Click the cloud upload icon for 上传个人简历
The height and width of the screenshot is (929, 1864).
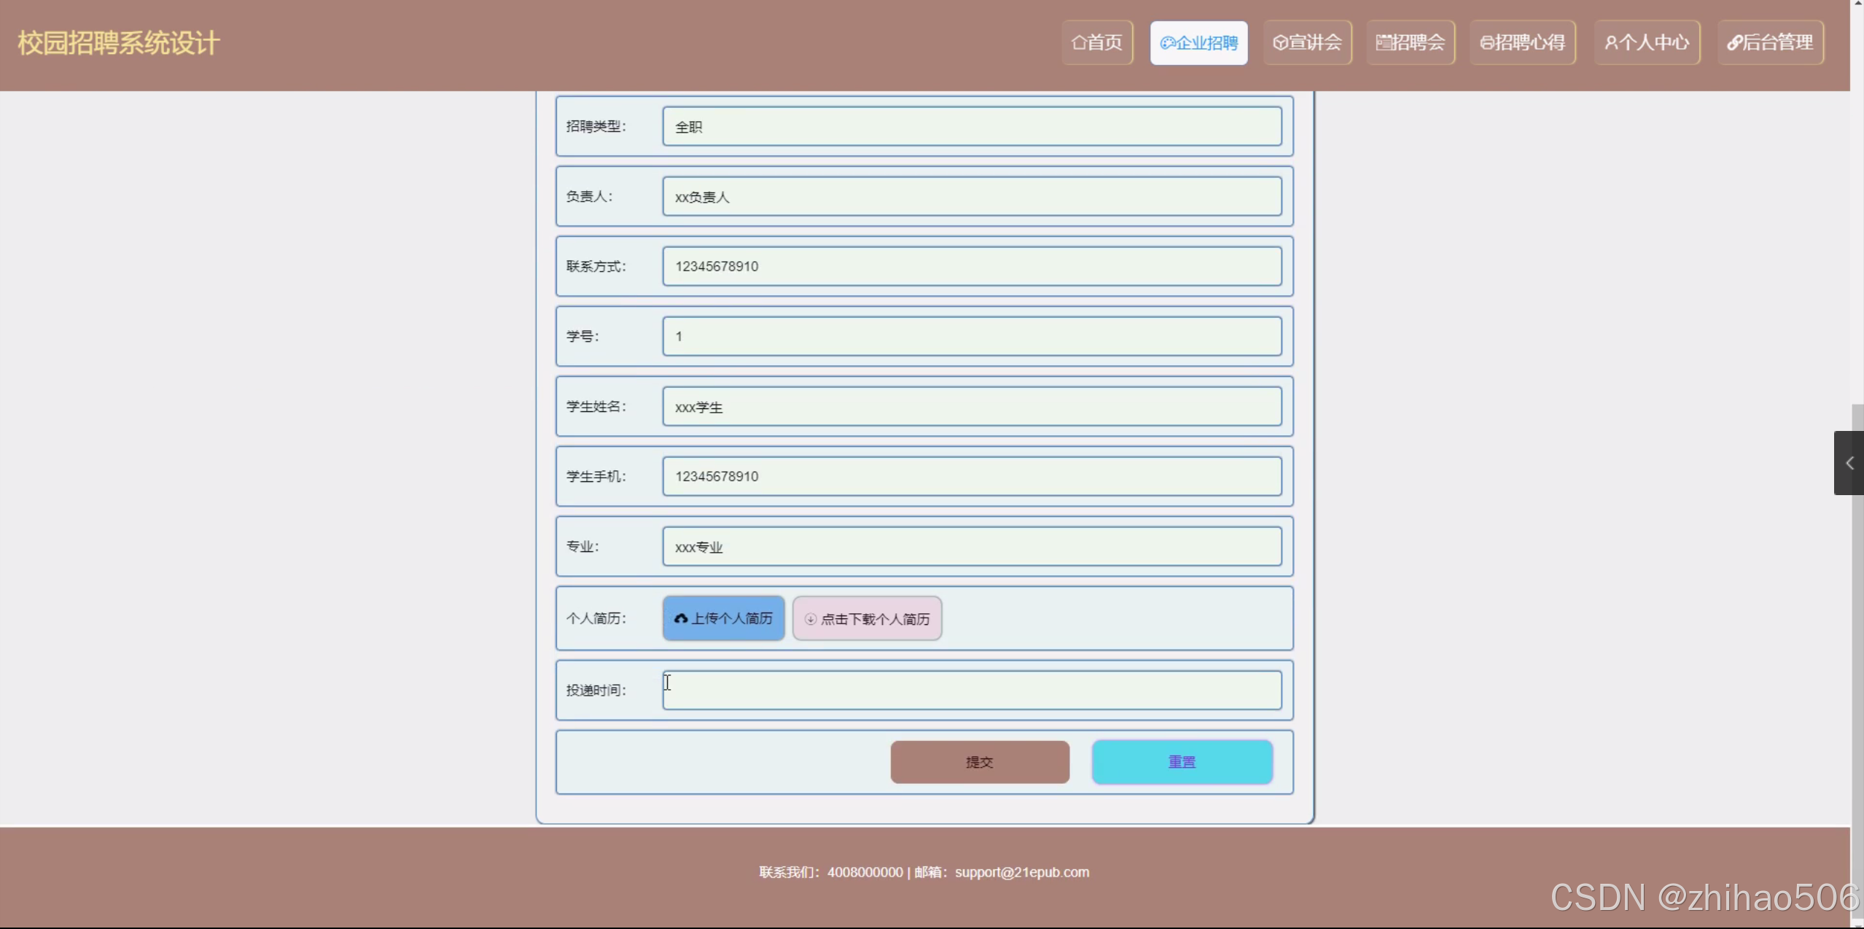tap(681, 618)
